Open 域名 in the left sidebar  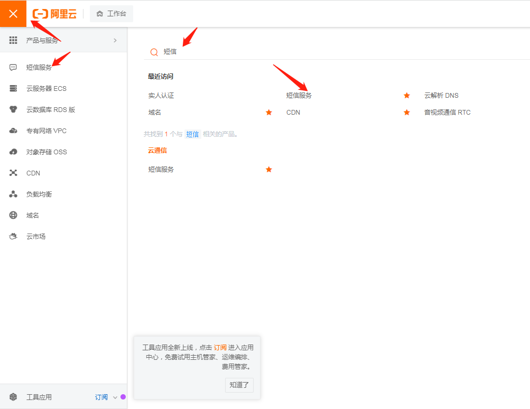32,215
